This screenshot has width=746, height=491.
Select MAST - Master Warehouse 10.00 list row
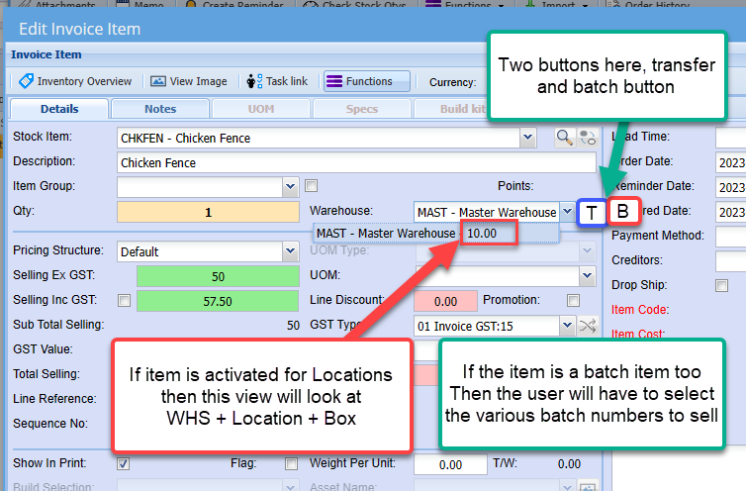pos(435,234)
